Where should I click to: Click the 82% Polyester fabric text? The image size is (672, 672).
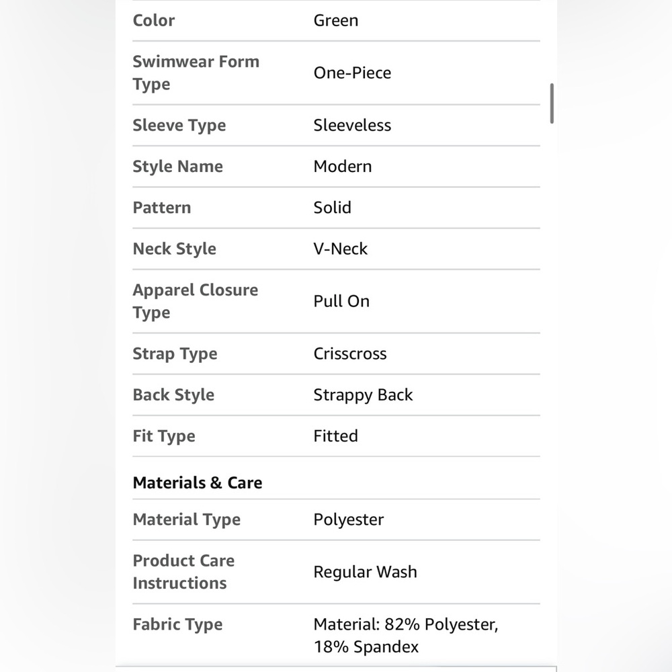coord(441,624)
